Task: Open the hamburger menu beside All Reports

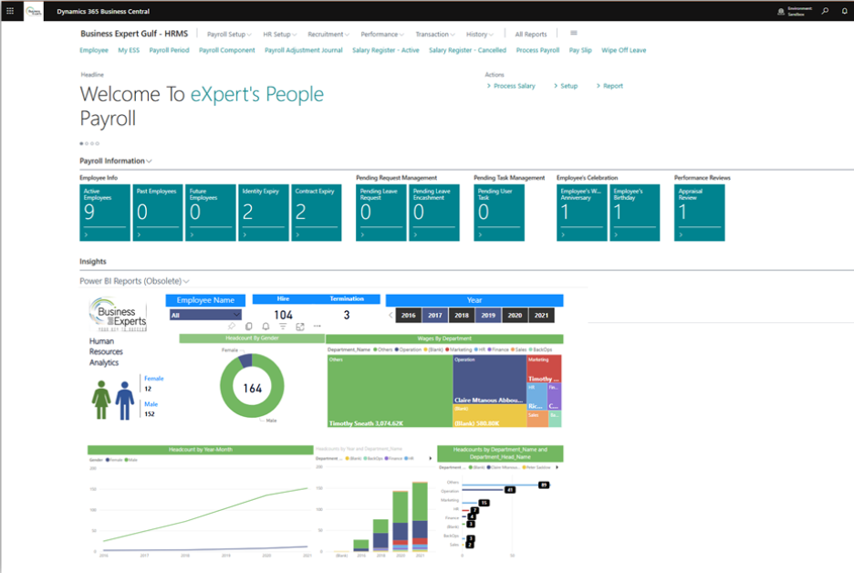Action: pos(574,33)
